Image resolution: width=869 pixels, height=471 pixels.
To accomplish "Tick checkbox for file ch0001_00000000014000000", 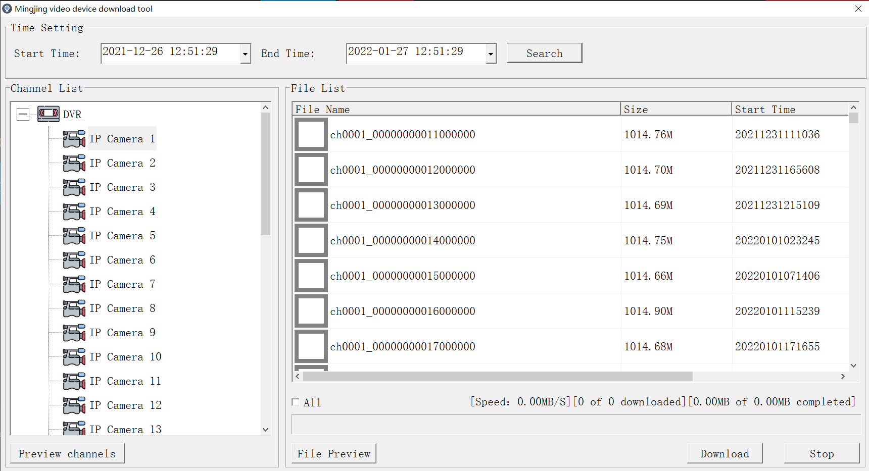I will click(x=311, y=240).
